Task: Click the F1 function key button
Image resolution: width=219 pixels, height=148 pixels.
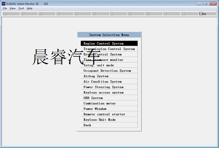Action: pos(11,14)
